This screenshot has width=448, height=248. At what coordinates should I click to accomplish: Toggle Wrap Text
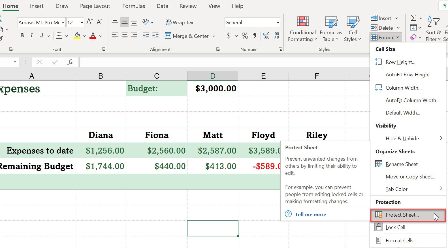180,22
